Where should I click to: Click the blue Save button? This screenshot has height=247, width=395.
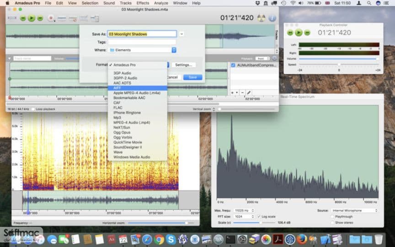pyautogui.click(x=193, y=77)
